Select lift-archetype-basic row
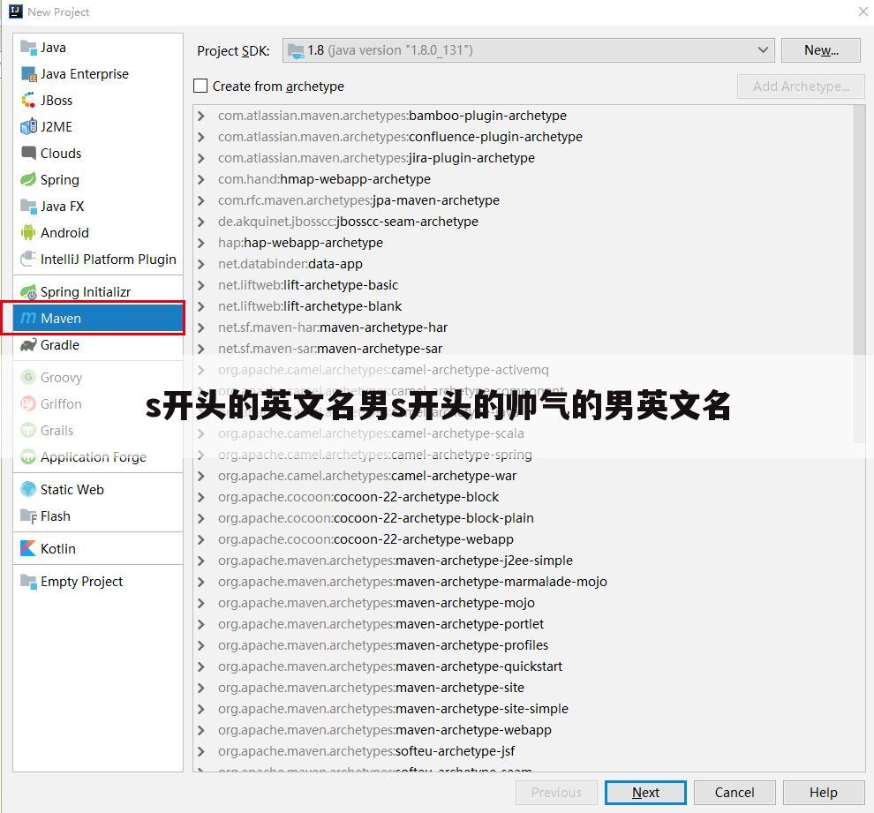This screenshot has height=813, width=874. [x=523, y=285]
